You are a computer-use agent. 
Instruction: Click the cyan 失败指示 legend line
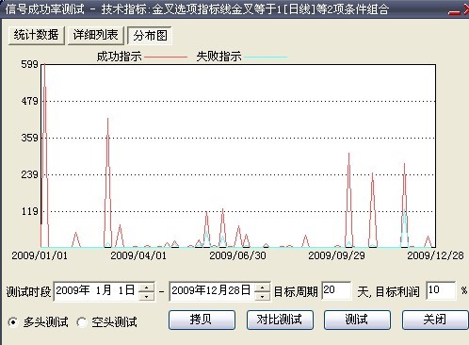(266, 57)
